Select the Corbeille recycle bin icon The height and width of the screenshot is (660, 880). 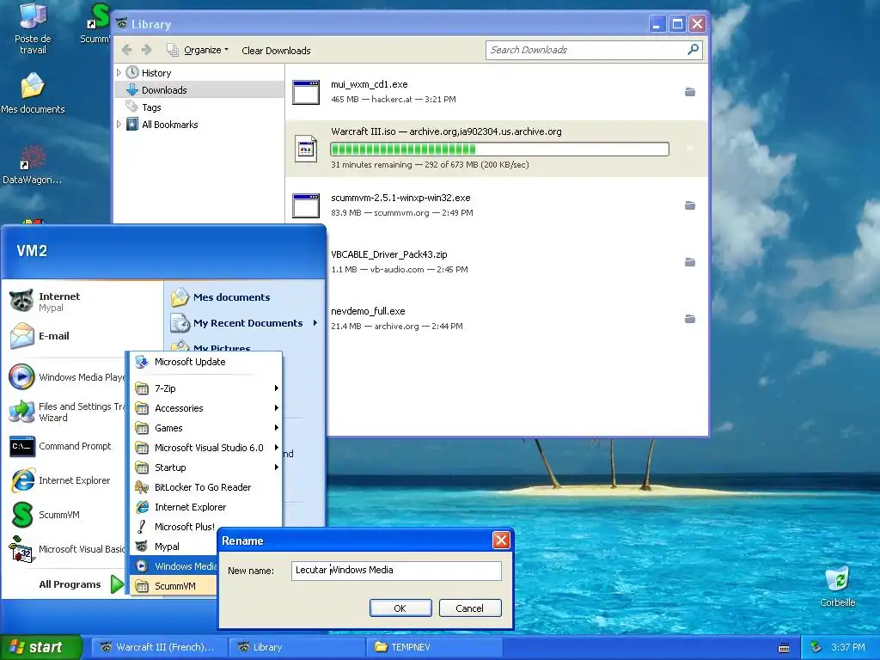click(x=837, y=586)
